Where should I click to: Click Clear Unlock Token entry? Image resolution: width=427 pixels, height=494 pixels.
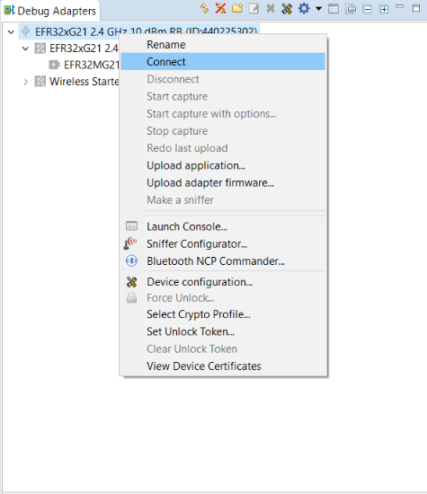coord(223,349)
